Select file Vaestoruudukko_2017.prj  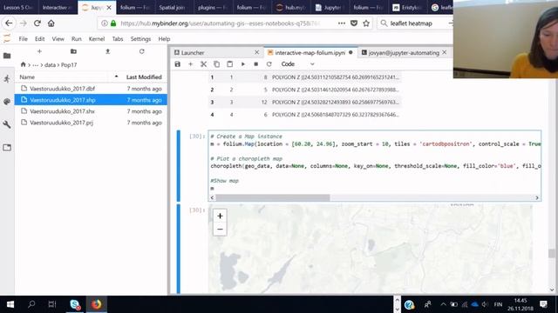coord(91,123)
